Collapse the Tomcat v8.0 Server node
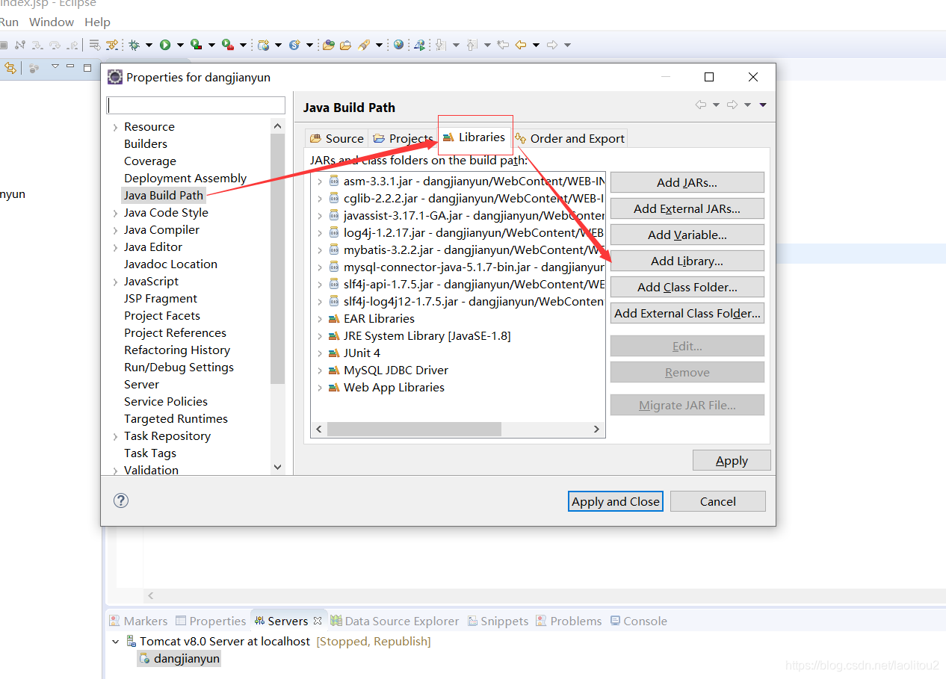The image size is (946, 679). pos(115,642)
